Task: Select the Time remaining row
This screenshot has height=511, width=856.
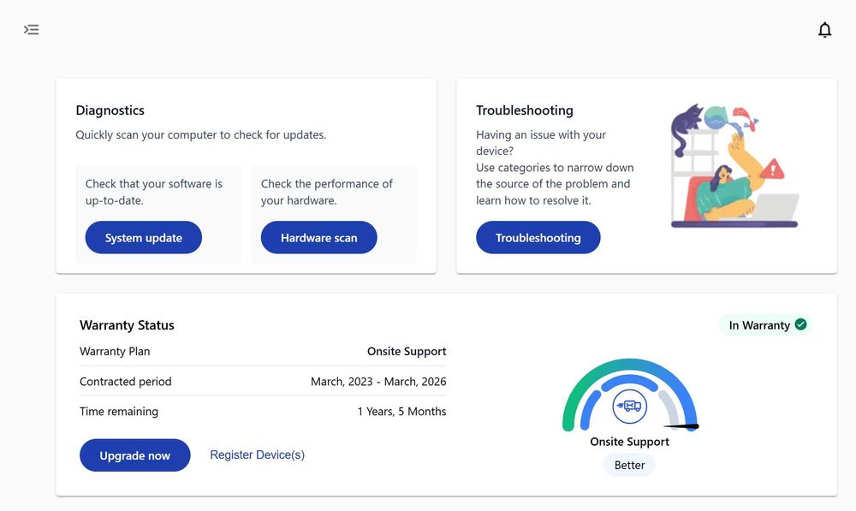Action: (x=262, y=412)
